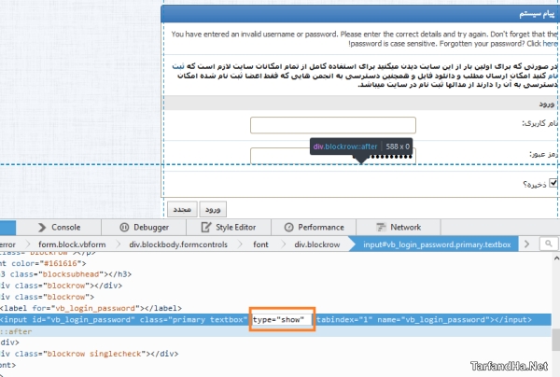The height and width of the screenshot is (377, 560).
Task: Select the color="#161616" font row
Action: point(43,263)
